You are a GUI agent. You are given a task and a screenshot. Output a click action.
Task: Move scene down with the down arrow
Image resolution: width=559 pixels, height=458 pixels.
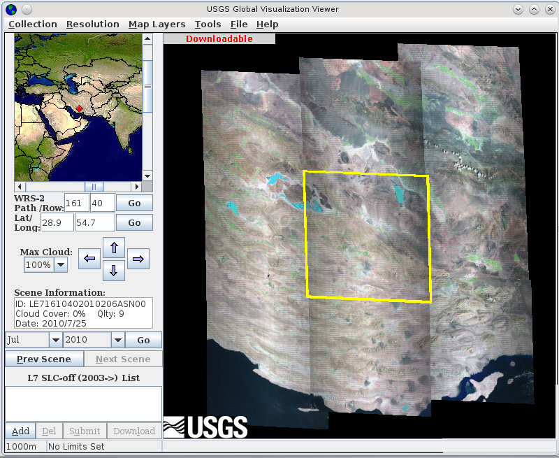coord(114,270)
